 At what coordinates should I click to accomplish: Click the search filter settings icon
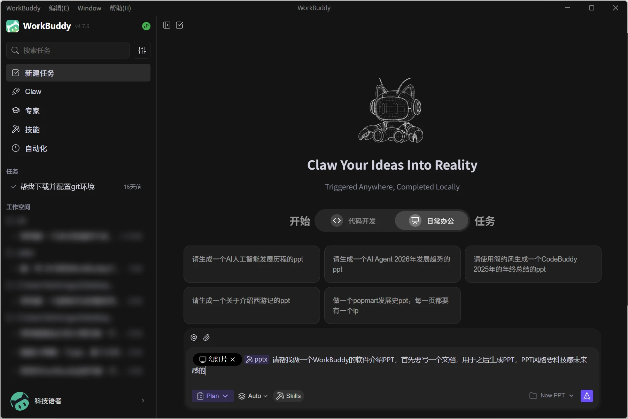tap(142, 50)
